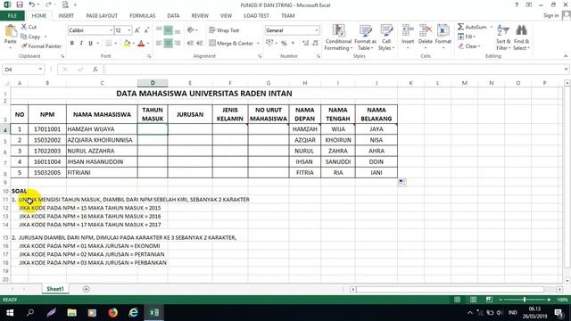This screenshot has height=321, width=571.
Task: Click the Undo arrow icon
Action: [x=32, y=4]
